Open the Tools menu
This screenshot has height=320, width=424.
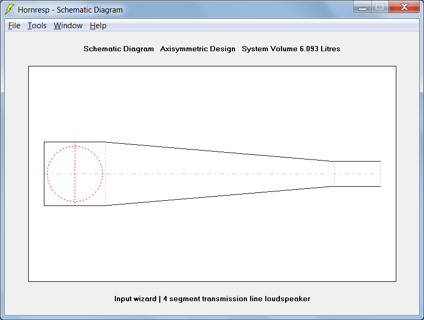pyautogui.click(x=37, y=26)
